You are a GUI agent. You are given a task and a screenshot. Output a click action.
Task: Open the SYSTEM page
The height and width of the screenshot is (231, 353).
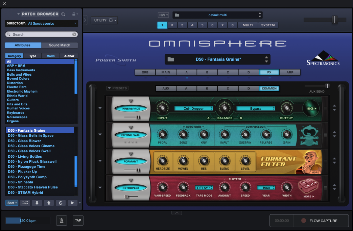268,25
